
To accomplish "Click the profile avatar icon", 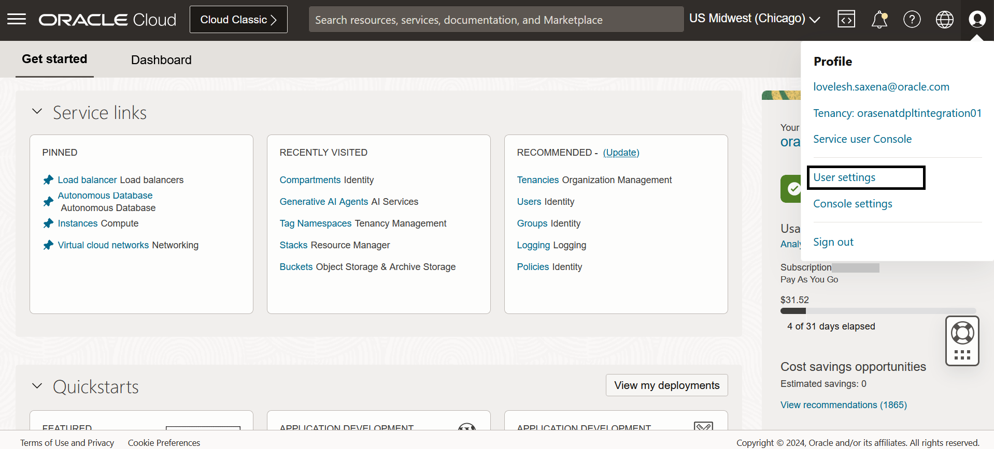I will [977, 20].
